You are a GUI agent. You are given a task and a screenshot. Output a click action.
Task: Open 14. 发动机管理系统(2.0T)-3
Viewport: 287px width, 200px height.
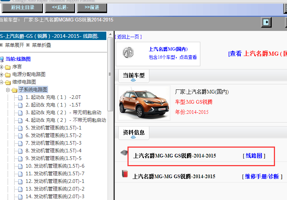point(55,196)
